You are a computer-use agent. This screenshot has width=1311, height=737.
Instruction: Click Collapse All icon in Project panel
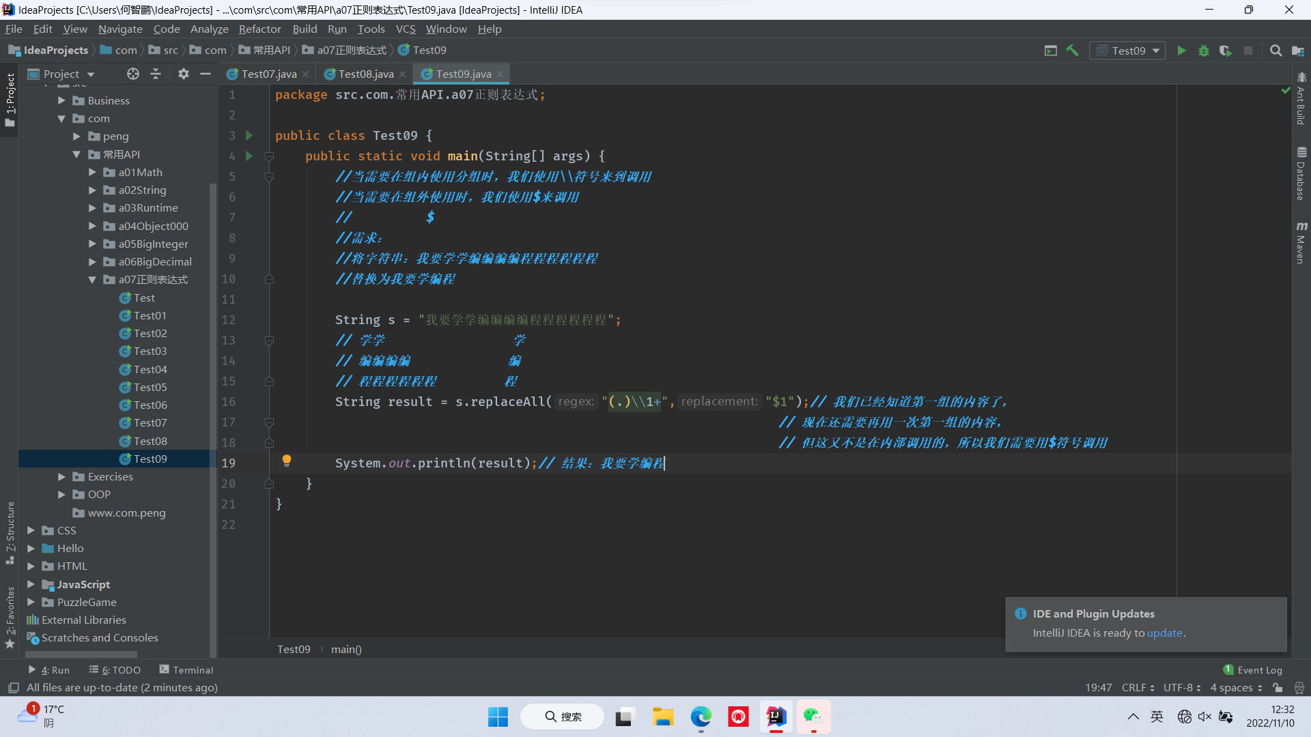click(156, 74)
